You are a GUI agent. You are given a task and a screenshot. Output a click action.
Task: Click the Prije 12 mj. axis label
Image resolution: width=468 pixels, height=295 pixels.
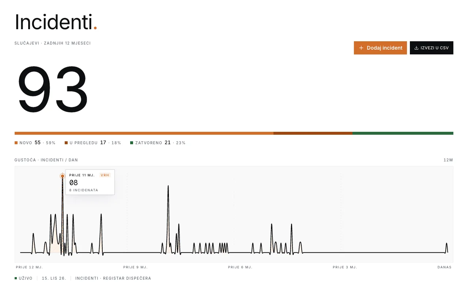(x=30, y=267)
